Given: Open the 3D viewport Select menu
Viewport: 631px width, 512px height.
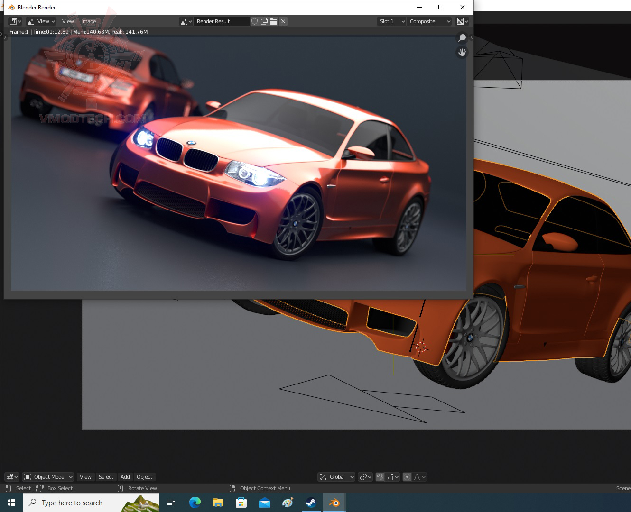Looking at the screenshot, I should 106,477.
